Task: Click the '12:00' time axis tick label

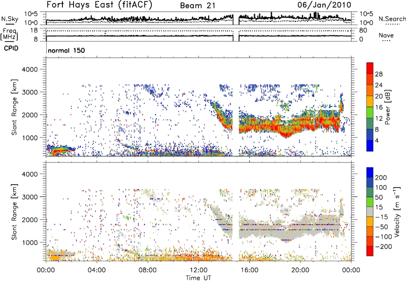Action: coord(198,270)
